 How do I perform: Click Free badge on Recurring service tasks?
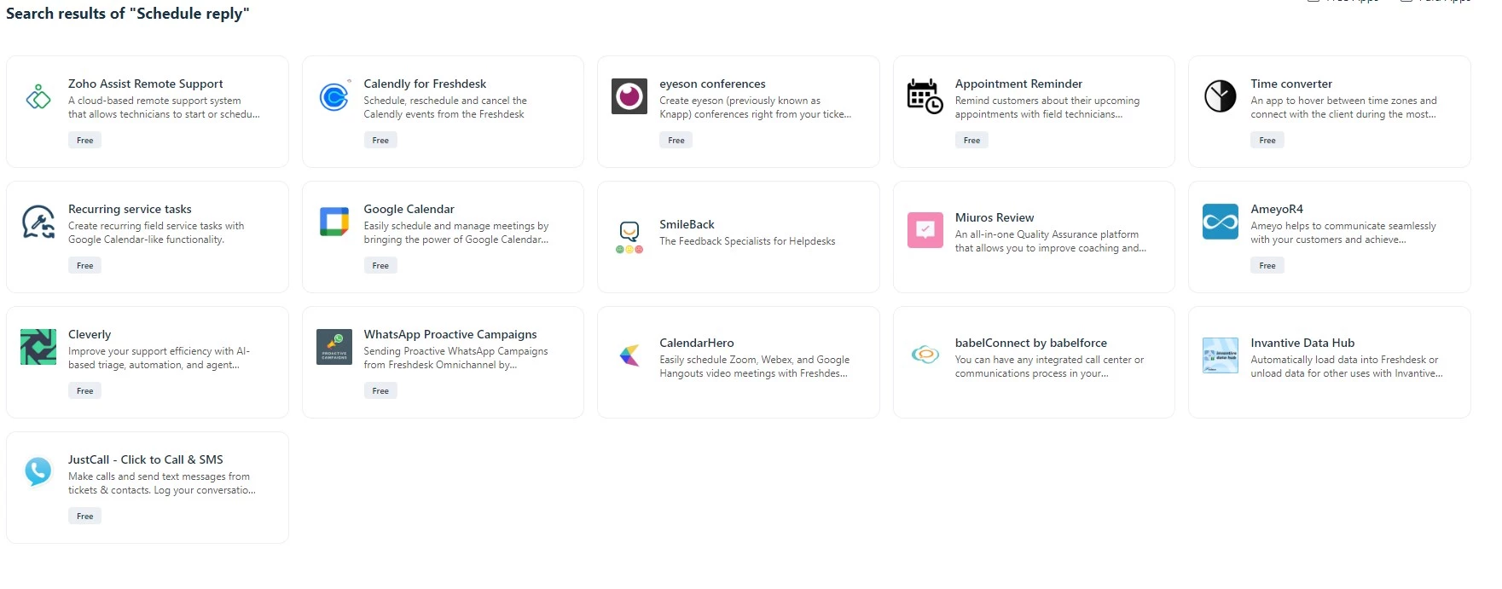click(x=84, y=265)
